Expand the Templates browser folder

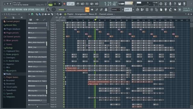(11, 97)
